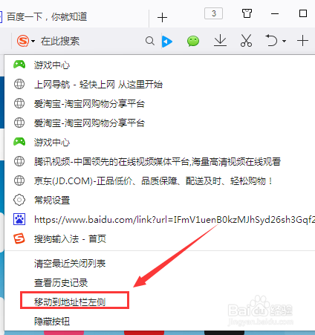Click the tab count box showing 3
The width and height of the screenshot is (315, 335).
click(x=213, y=13)
